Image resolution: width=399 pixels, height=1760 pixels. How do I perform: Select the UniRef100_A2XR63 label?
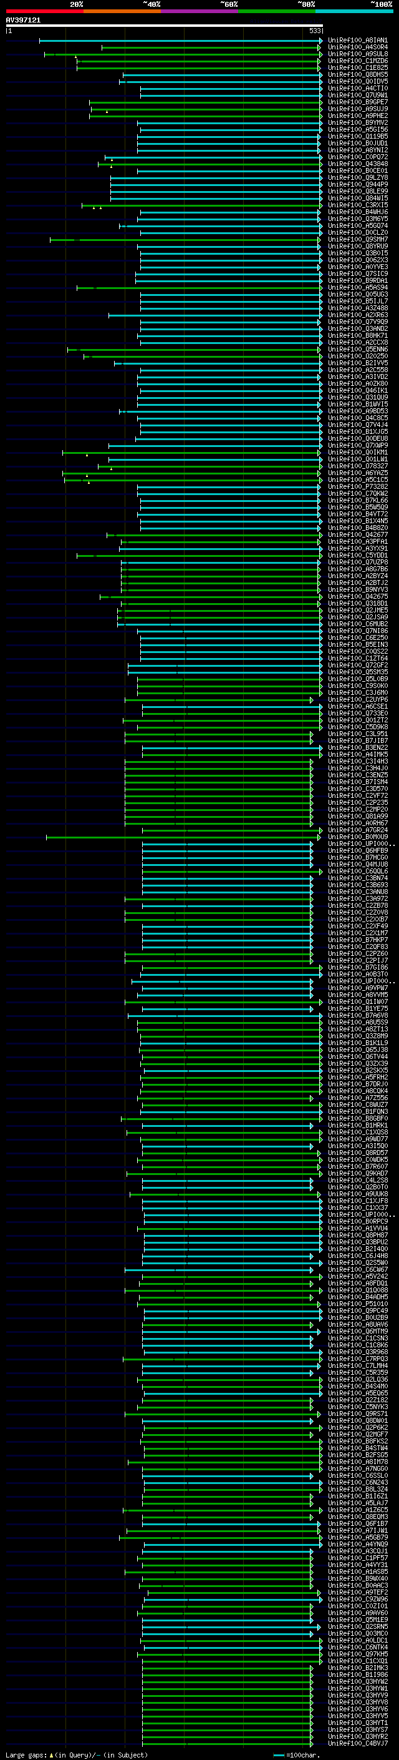[357, 315]
